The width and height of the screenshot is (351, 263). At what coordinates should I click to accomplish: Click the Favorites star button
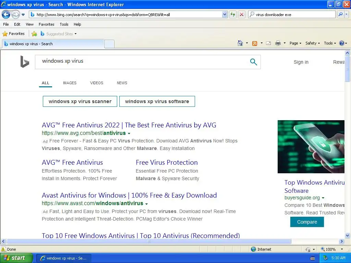[13, 34]
